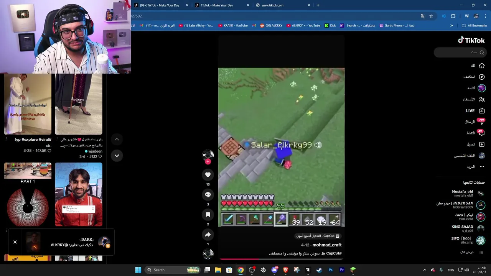This screenshot has height=276, width=491.
Task: Open the (1) Salar Alkrky YouTube bookmark
Action: [x=196, y=26]
